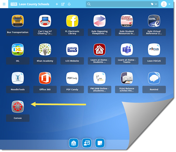Open the Leon FOCUS icon
Image resolution: width=176 pixels, height=152 pixels.
(154, 50)
